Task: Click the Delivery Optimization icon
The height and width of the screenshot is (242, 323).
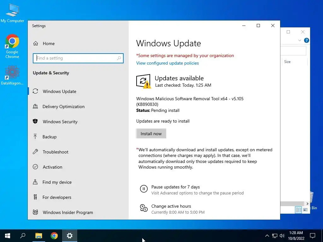Action: pyautogui.click(x=35, y=107)
